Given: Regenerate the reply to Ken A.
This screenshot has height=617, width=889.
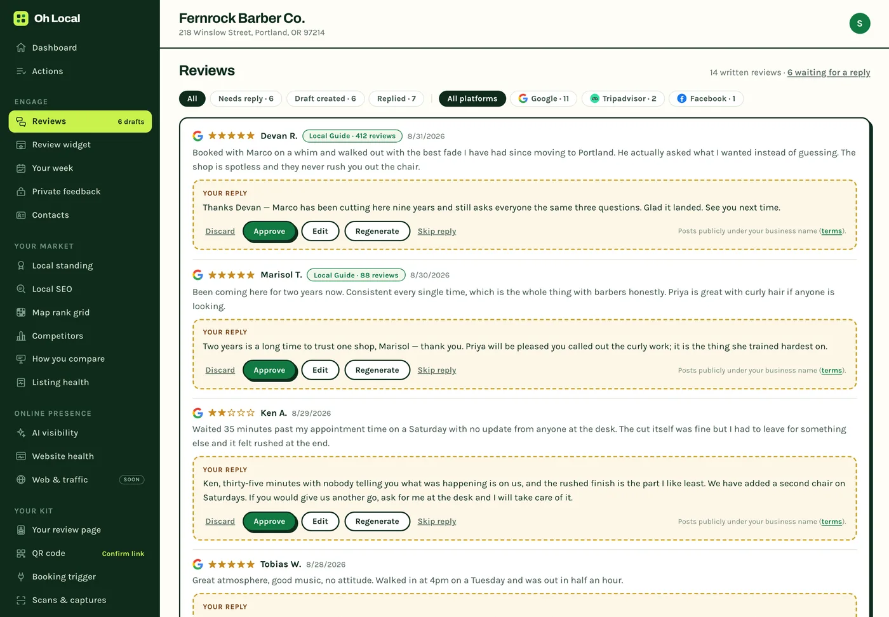Looking at the screenshot, I should (377, 521).
